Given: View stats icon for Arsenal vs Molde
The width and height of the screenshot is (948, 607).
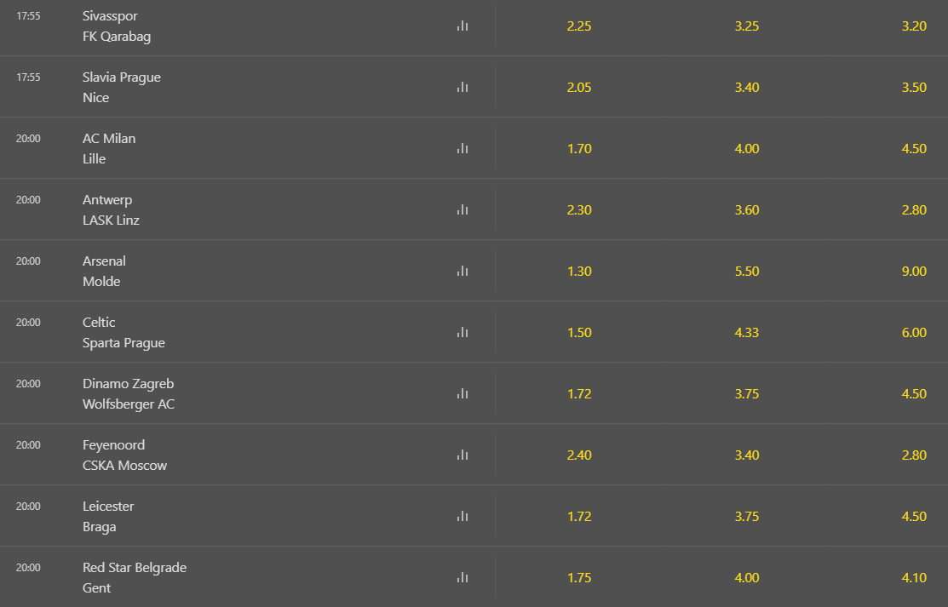Looking at the screenshot, I should click(x=463, y=272).
